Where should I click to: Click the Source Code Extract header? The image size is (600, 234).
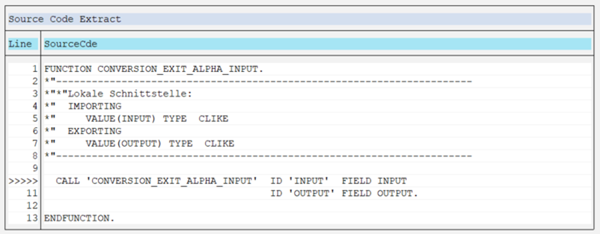point(65,19)
